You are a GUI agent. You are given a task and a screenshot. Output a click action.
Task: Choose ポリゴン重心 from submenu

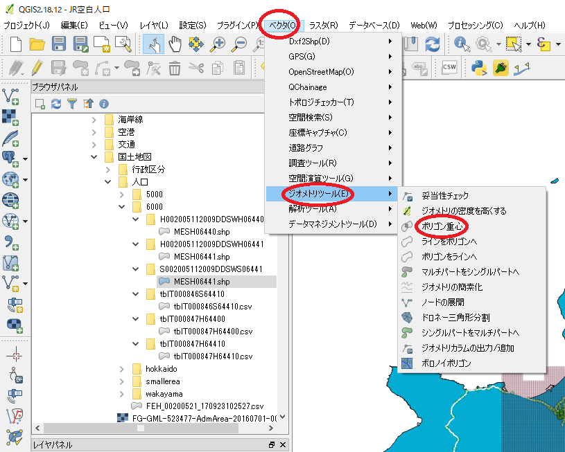[442, 226]
